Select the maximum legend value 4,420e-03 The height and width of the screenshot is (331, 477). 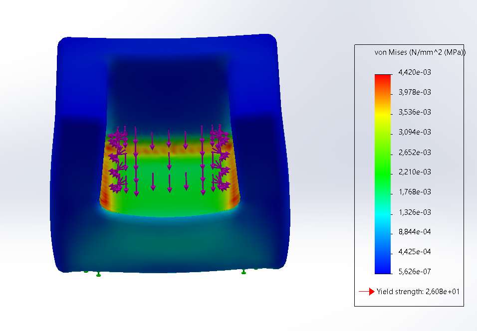tap(414, 72)
